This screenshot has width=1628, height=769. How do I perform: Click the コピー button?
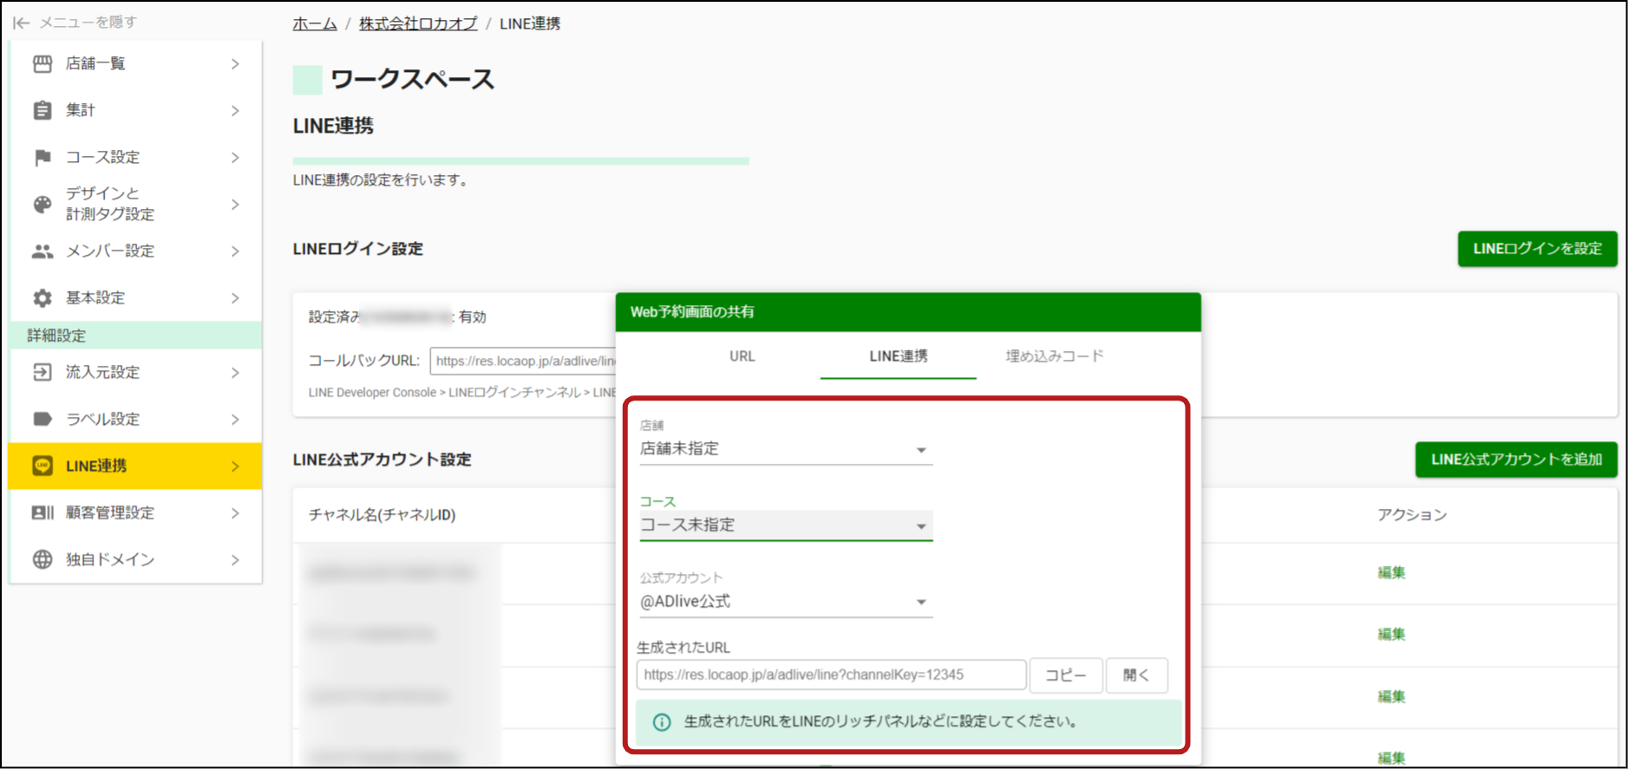1066,675
